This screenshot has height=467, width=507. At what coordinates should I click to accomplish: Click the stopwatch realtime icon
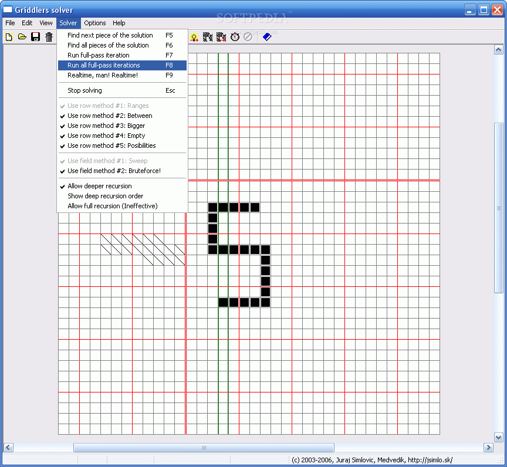tap(235, 37)
